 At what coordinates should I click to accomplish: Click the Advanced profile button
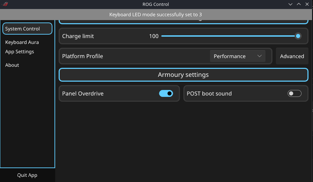tap(292, 56)
